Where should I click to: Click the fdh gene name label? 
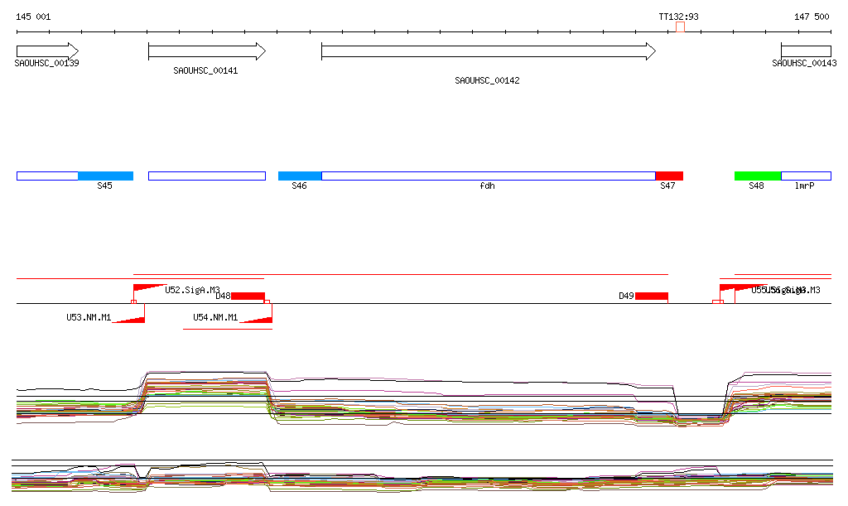tap(487, 186)
